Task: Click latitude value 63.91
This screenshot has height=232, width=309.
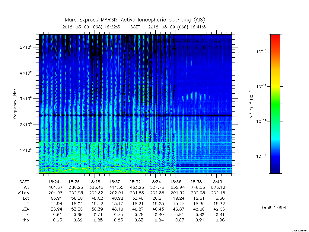Action: pos(57,198)
